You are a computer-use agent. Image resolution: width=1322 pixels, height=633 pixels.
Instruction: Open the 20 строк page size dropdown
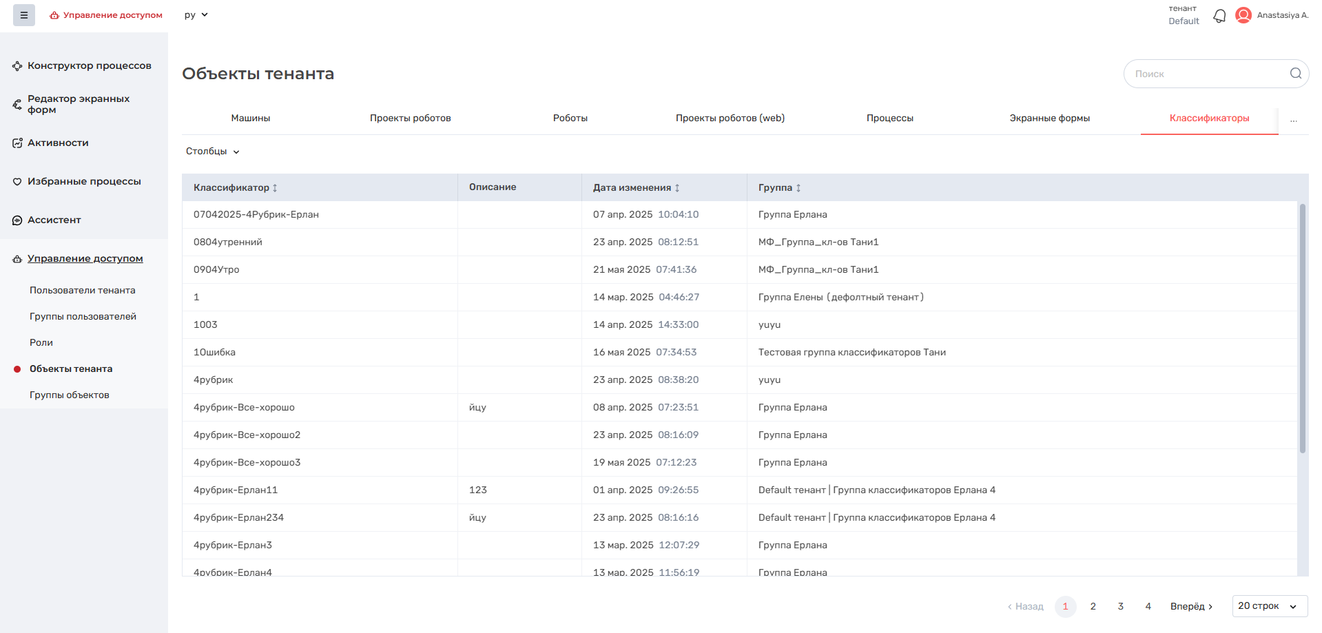1269,606
